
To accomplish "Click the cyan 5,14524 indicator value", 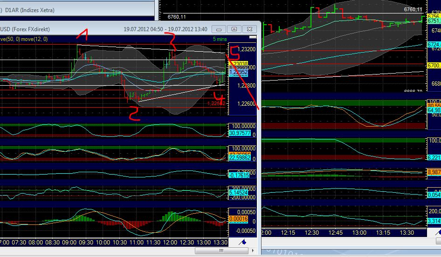I will (239, 193).
